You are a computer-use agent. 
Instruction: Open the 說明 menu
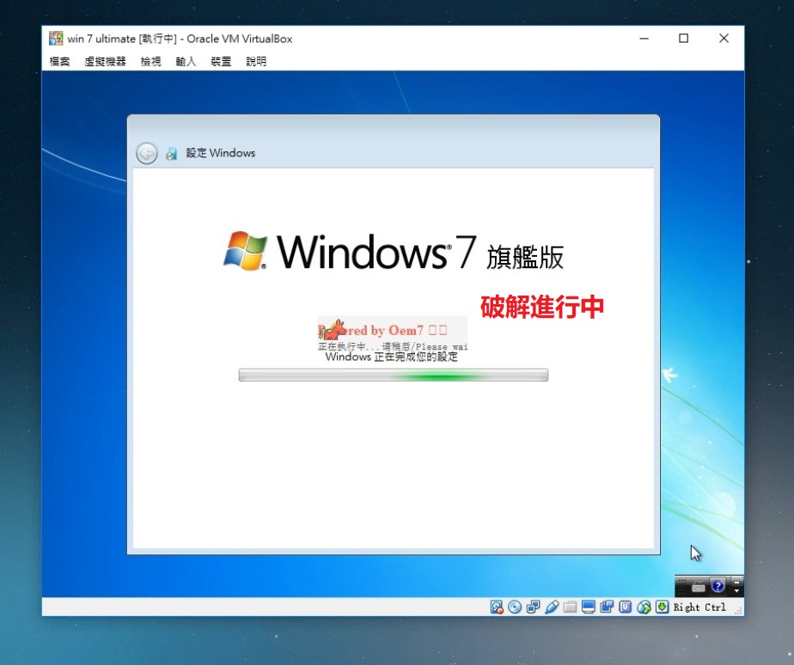pos(256,61)
